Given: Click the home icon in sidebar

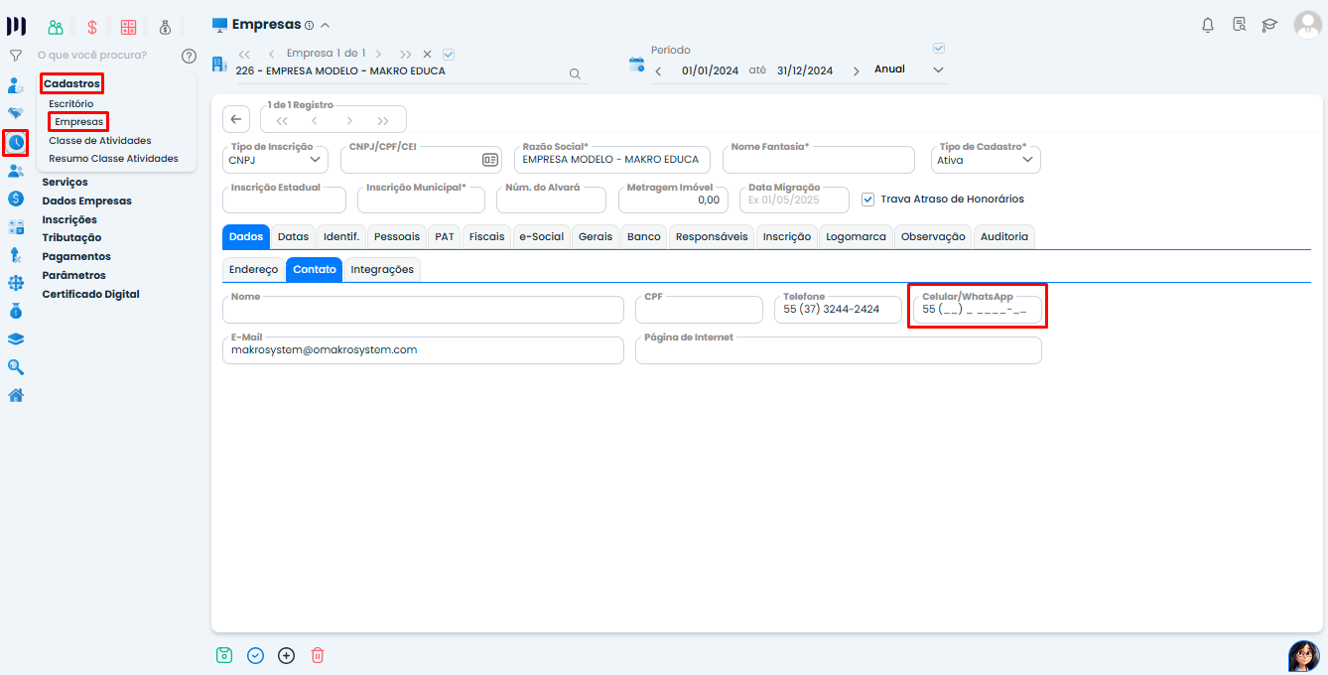Looking at the screenshot, I should pos(16,395).
